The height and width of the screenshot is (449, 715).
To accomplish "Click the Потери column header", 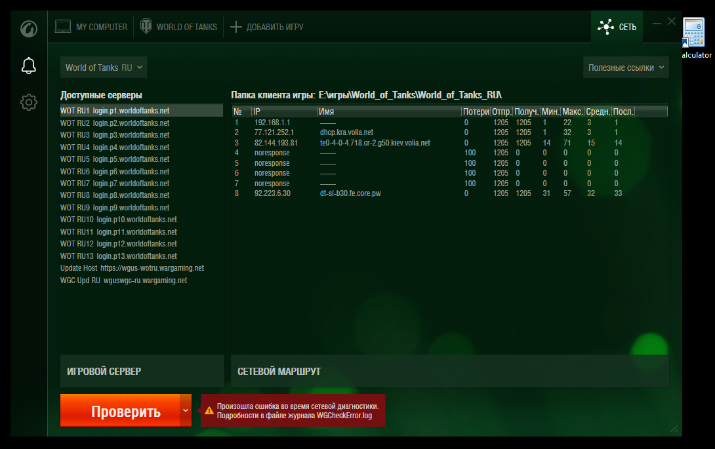I will (x=476, y=111).
